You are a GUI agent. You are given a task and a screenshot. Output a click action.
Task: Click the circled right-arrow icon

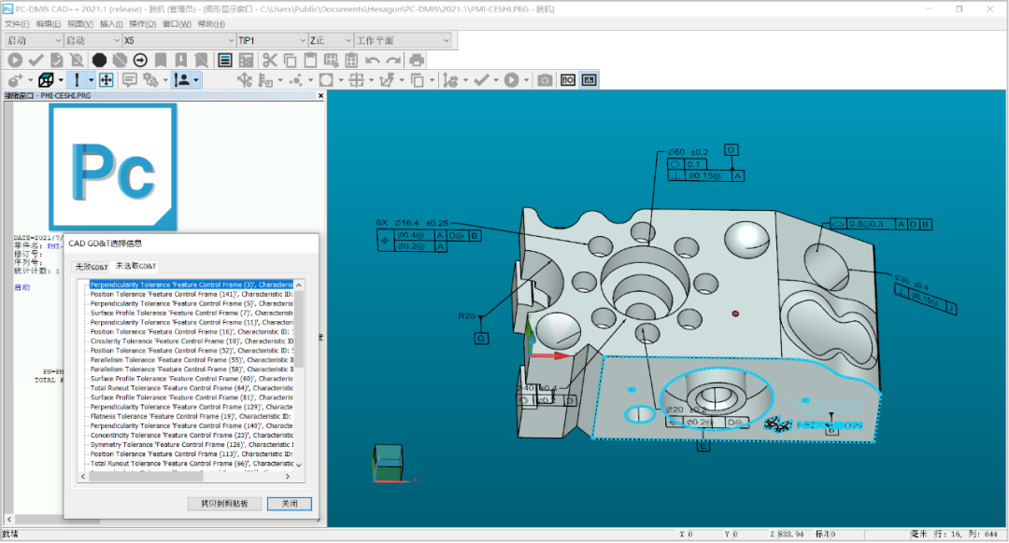pos(140,61)
